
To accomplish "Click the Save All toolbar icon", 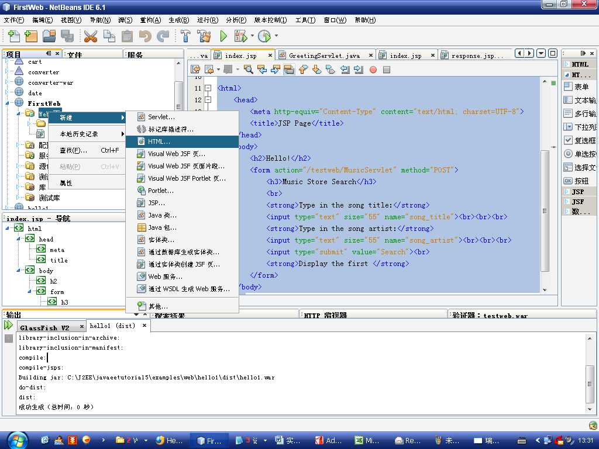I will pyautogui.click(x=67, y=36).
